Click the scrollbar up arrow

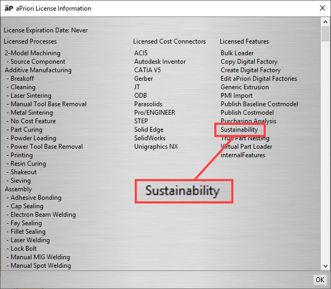[325, 22]
